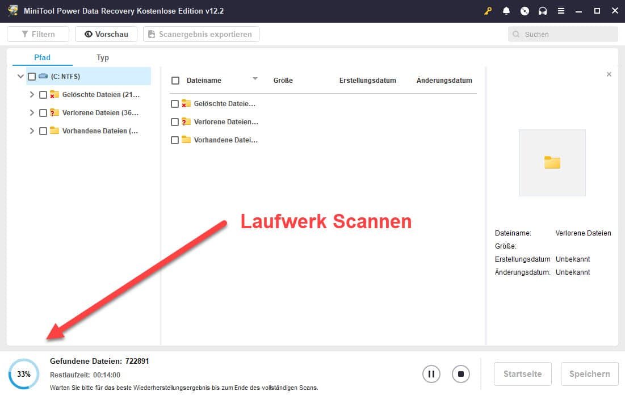Check the (C: NTFS) drive checkbox
This screenshot has width=625, height=395.
click(32, 76)
